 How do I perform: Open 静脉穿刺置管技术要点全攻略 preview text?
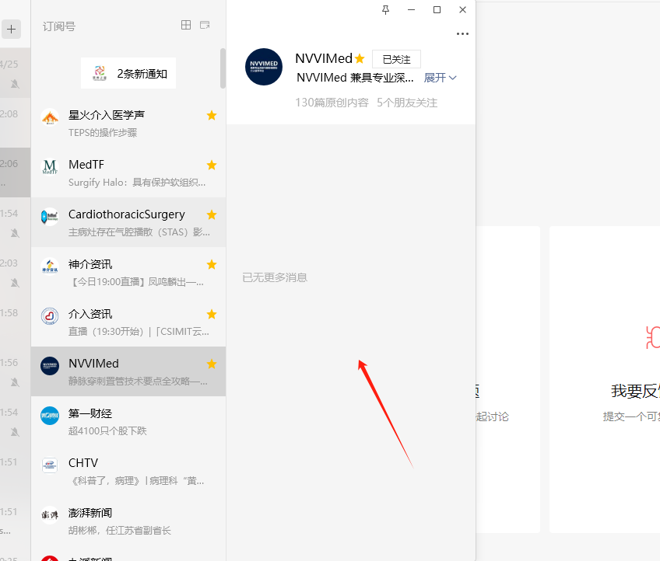pos(138,382)
